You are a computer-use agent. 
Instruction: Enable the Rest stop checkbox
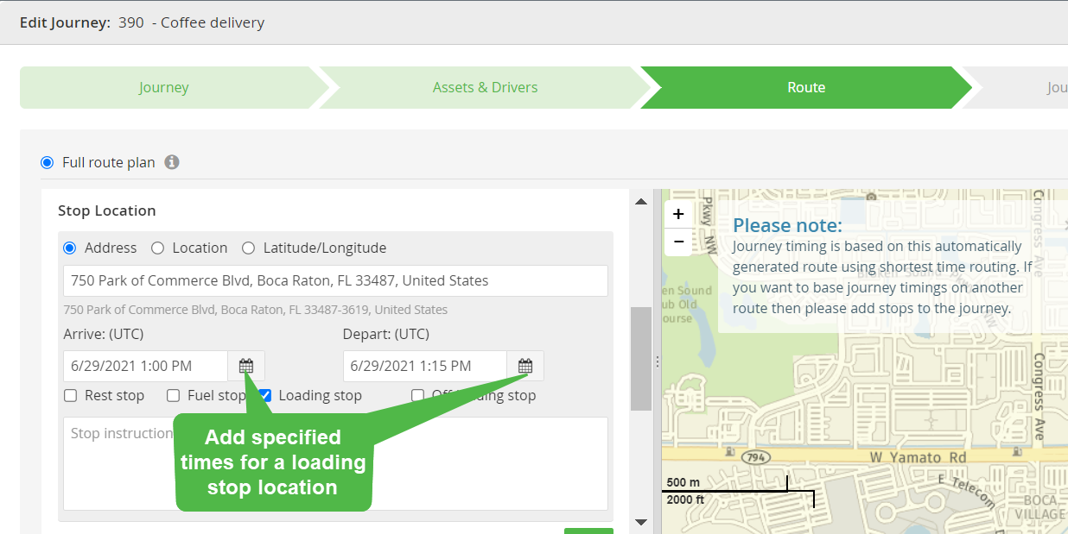pyautogui.click(x=71, y=395)
